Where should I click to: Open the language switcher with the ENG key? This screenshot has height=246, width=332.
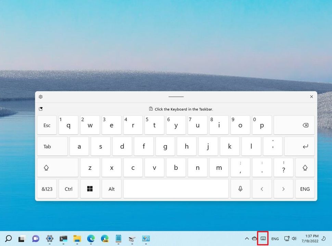tap(305, 189)
